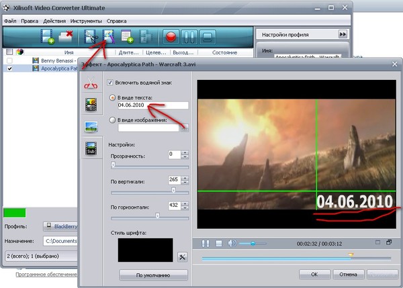Viewport: 403px width, 288px height.
Task: Close the Effect dialog window
Action: [x=395, y=64]
